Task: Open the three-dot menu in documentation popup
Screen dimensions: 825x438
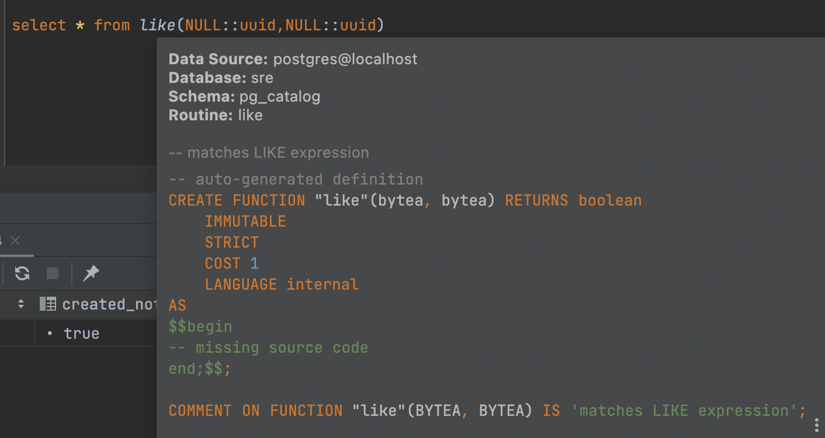Action: tap(817, 425)
